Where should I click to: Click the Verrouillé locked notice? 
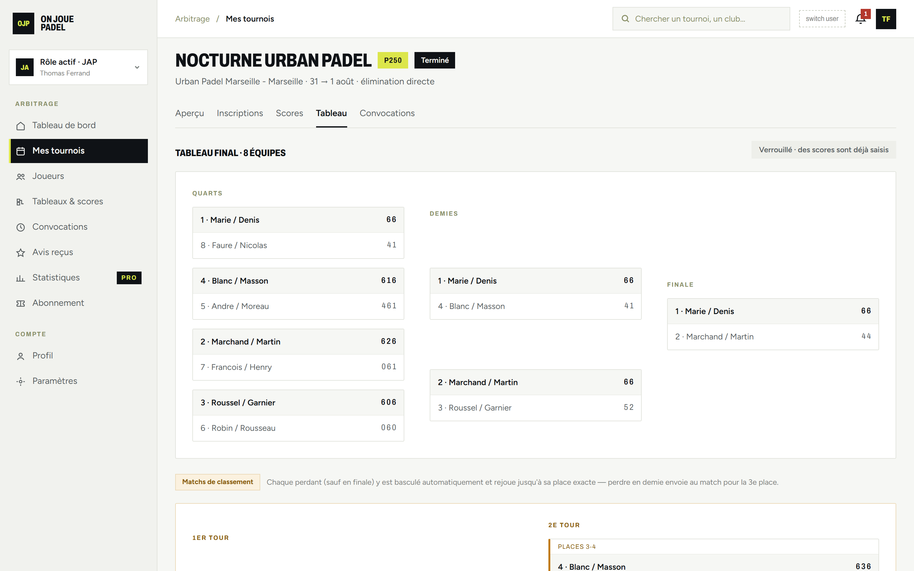(823, 150)
